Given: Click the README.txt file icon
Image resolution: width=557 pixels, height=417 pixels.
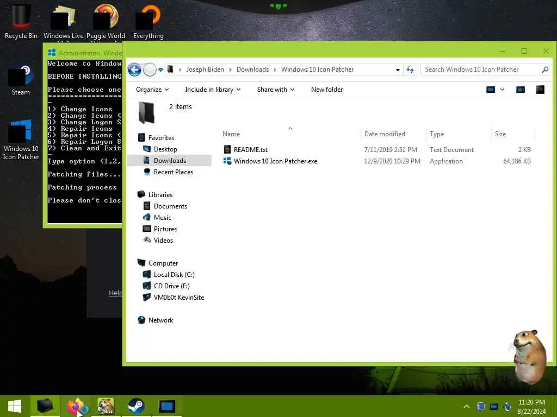Looking at the screenshot, I should click(227, 150).
